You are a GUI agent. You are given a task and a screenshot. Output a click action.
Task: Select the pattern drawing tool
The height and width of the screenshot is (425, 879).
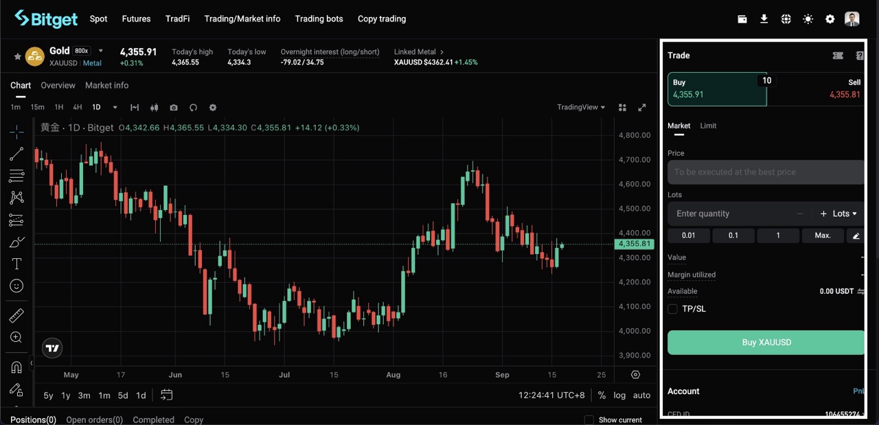[x=16, y=198]
